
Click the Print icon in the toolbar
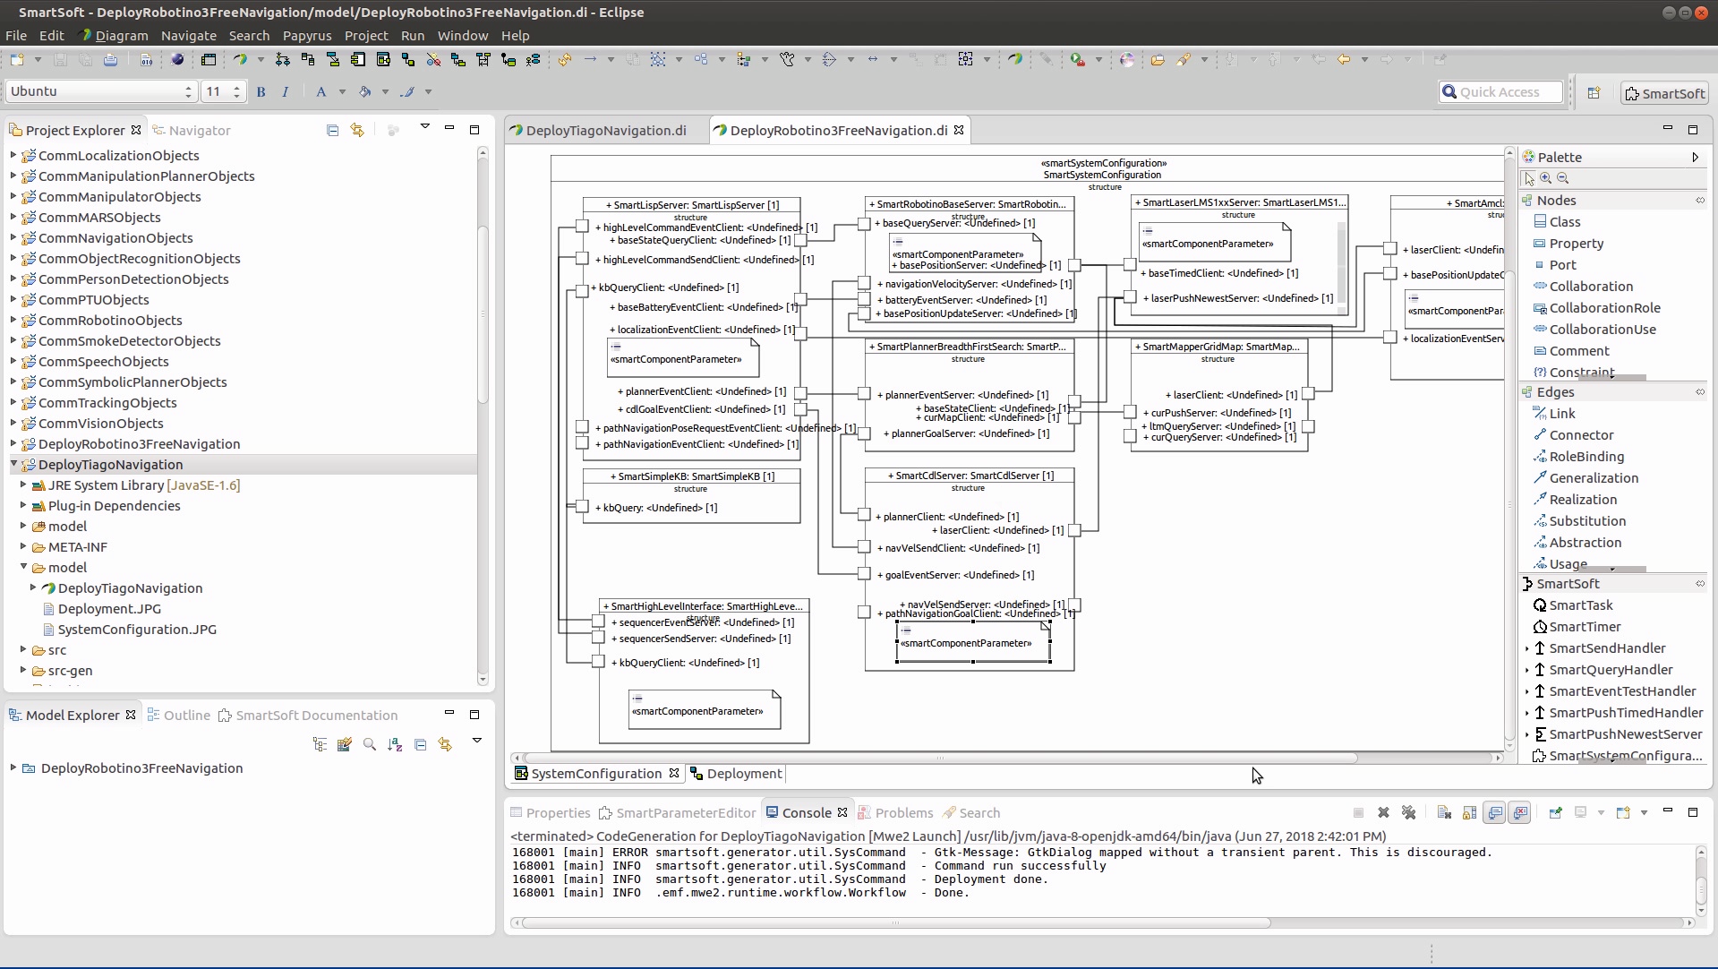pyautogui.click(x=110, y=60)
